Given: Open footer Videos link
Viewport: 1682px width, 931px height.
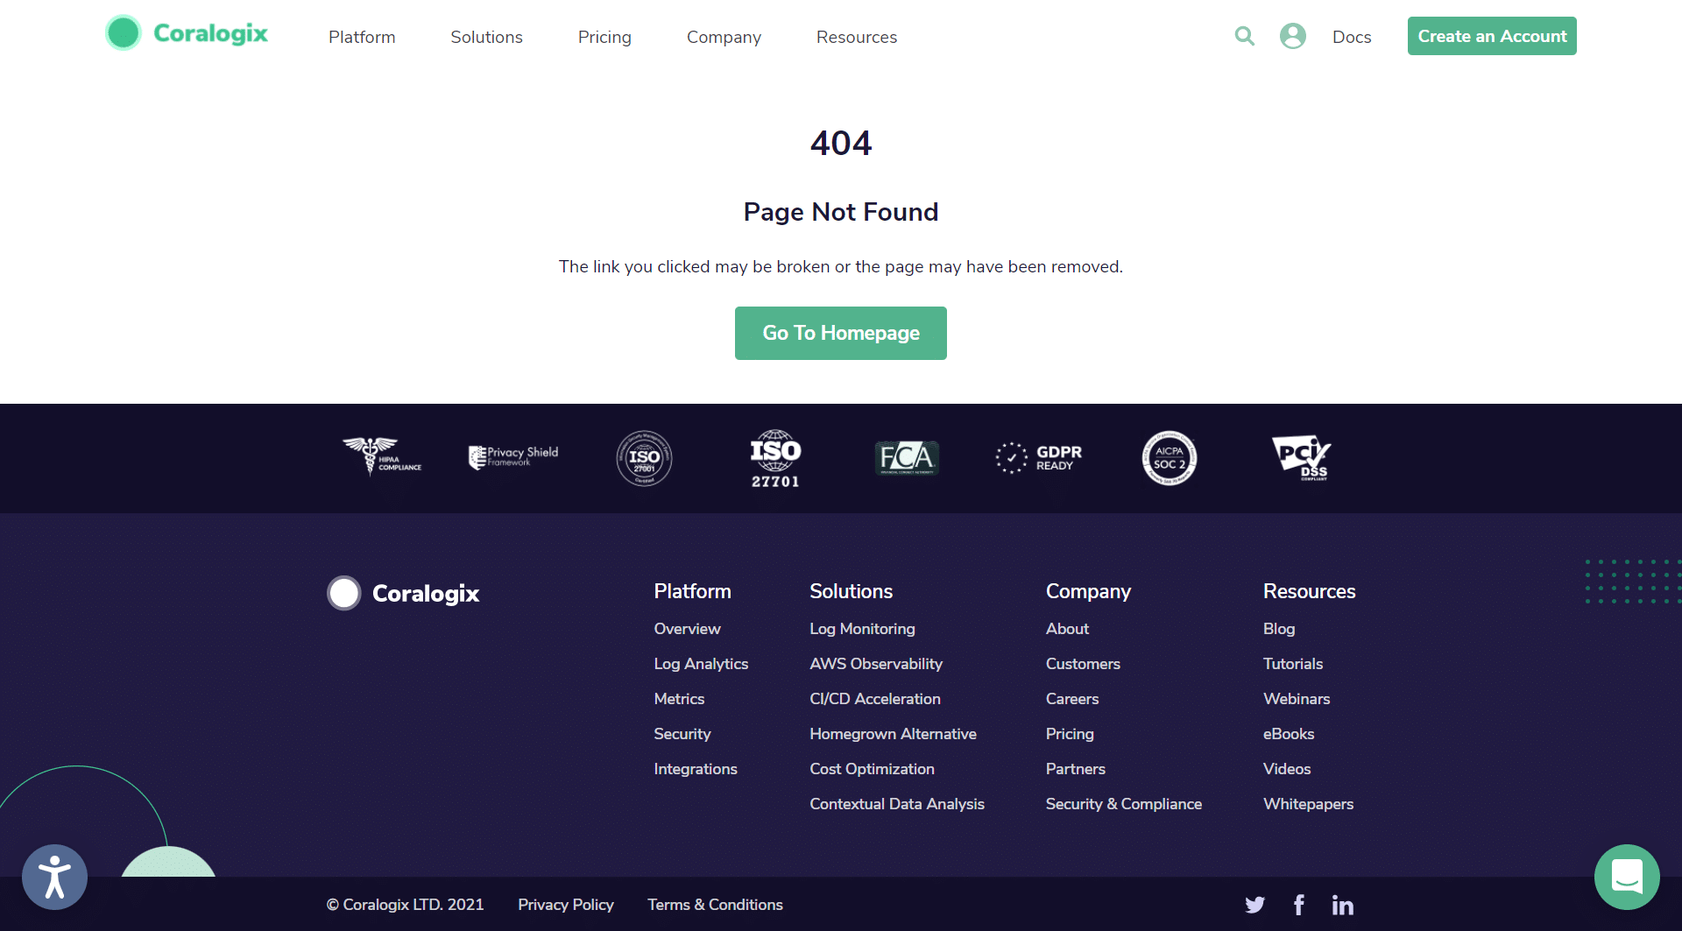Looking at the screenshot, I should click(x=1287, y=769).
